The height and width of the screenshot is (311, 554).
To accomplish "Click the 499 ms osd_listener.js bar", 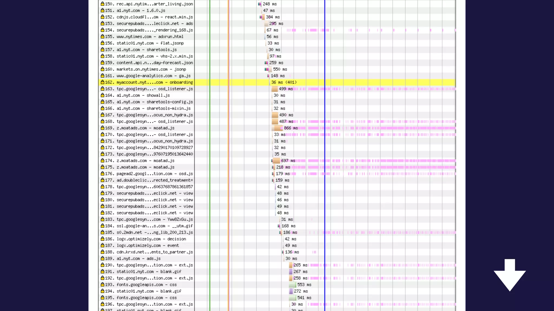I will (x=275, y=89).
